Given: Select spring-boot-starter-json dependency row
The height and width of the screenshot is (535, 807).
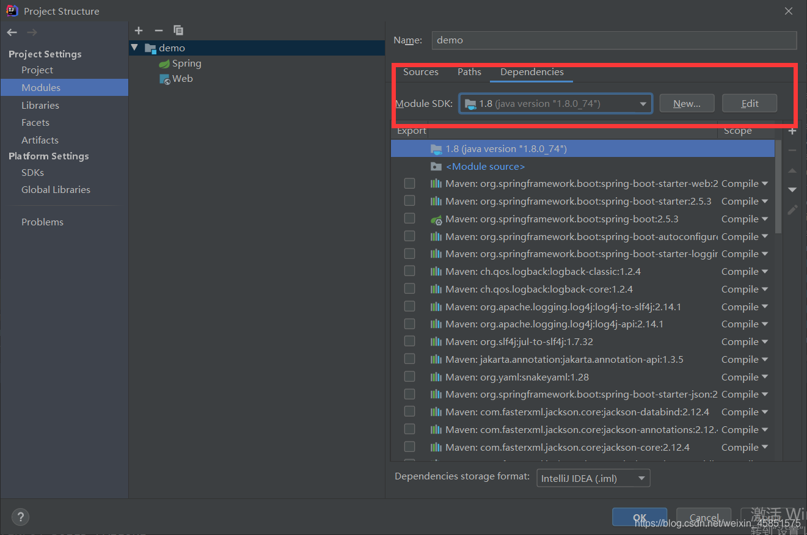Looking at the screenshot, I should pos(583,395).
